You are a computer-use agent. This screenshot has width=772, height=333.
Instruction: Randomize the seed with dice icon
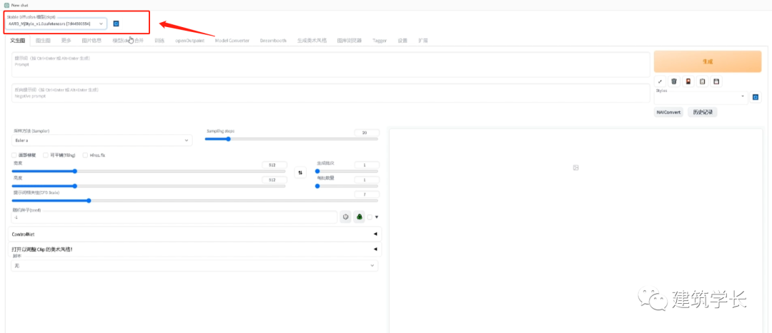pos(345,217)
